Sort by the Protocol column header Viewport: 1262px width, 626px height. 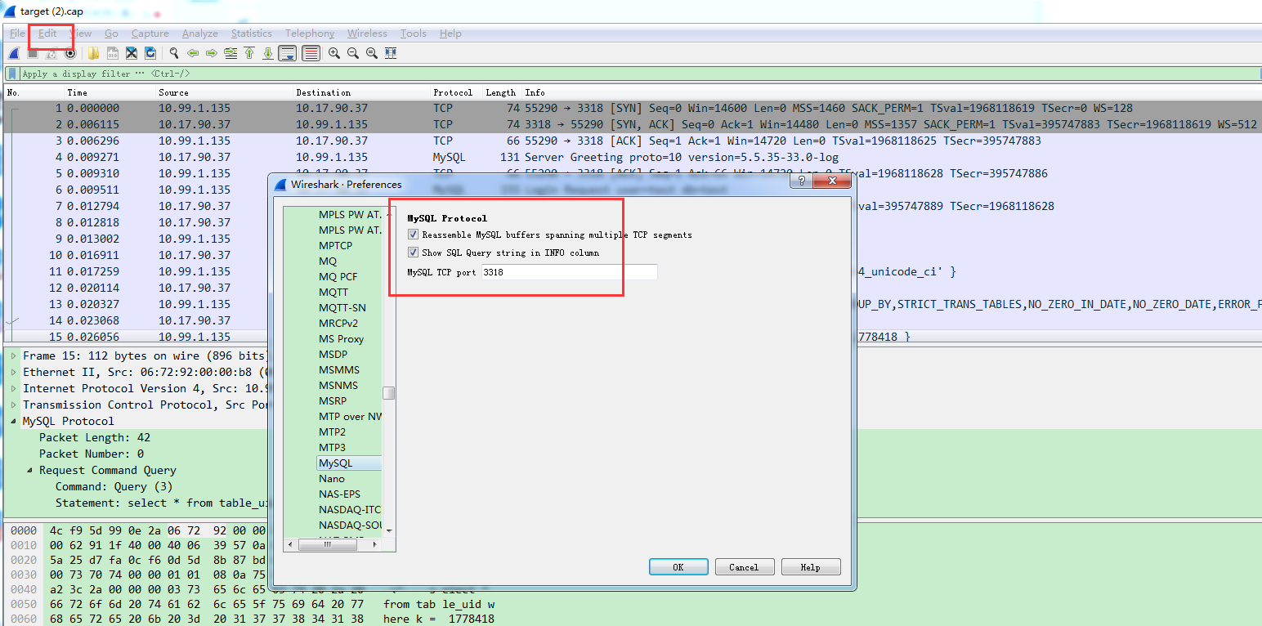pos(457,92)
